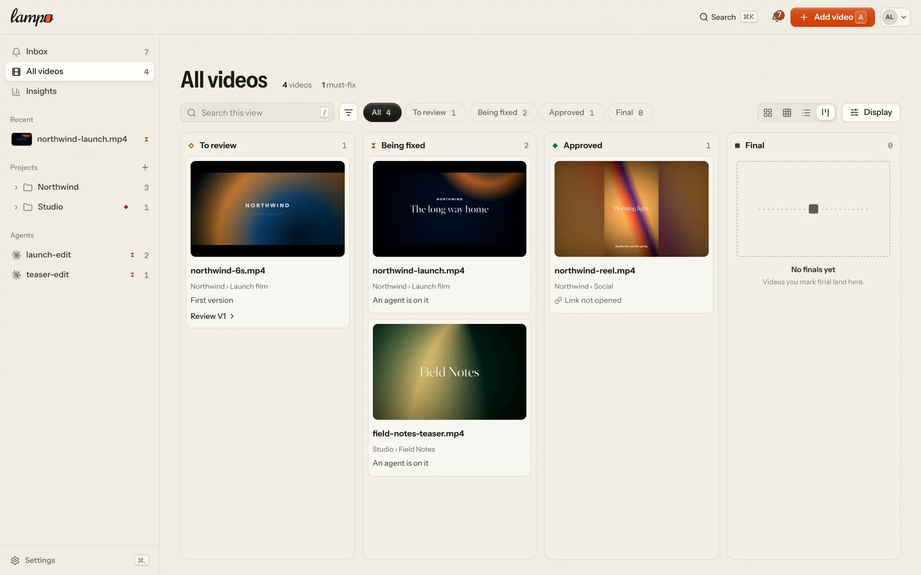Click the Approved green diamond icon
The image size is (921, 575).
pyautogui.click(x=555, y=146)
